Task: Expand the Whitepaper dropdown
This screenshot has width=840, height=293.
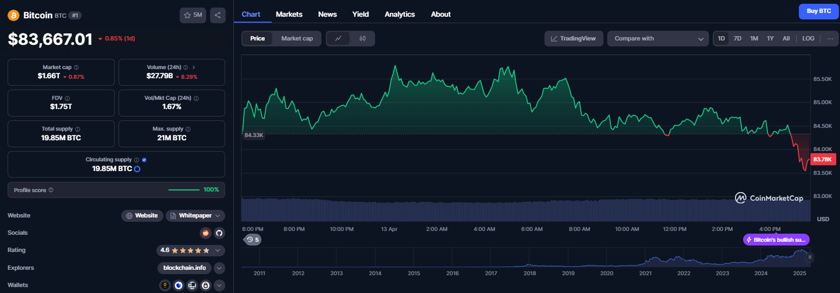Action: tap(195, 216)
